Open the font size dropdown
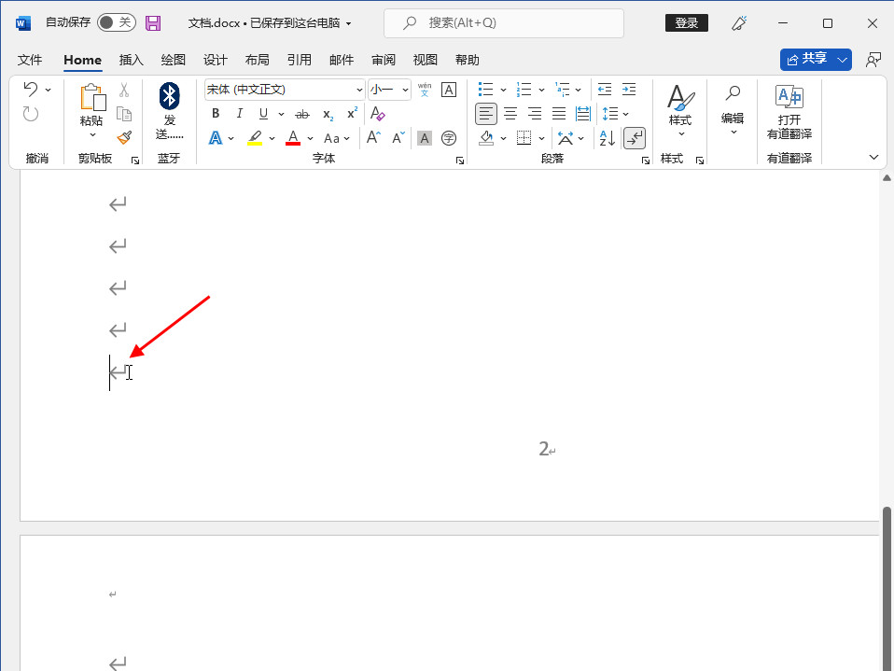894x671 pixels. [x=404, y=90]
